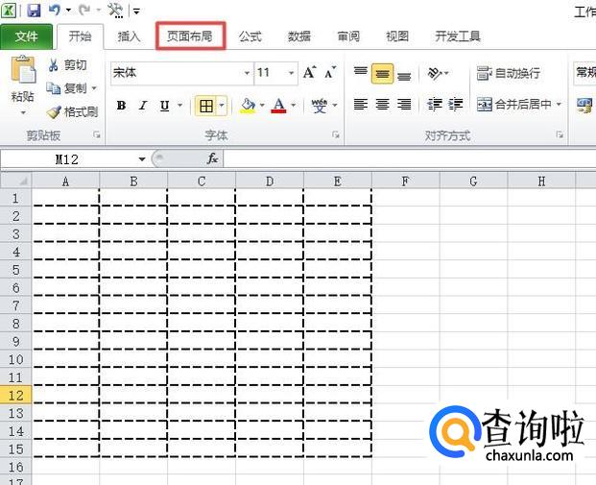Click the text Orientation icon
Screen dimensions: 596x485
(436, 73)
